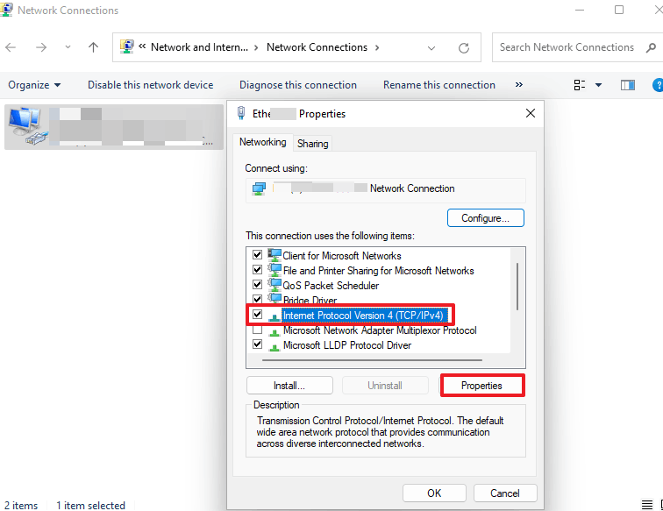Click the Properties button
Screen dimensions: 663x511
coord(481,386)
